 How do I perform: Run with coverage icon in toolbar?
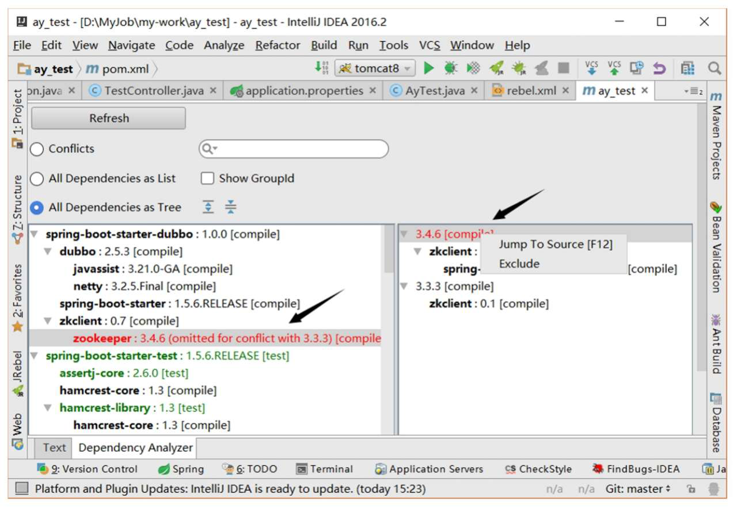coord(473,68)
